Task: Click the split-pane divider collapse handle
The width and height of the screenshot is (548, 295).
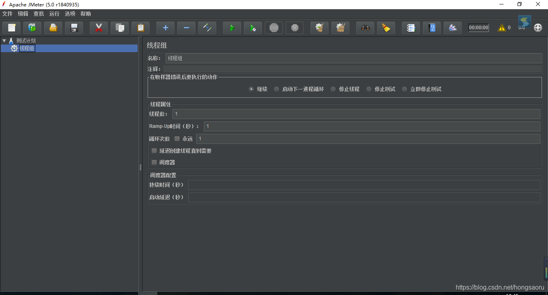Action: [140, 167]
